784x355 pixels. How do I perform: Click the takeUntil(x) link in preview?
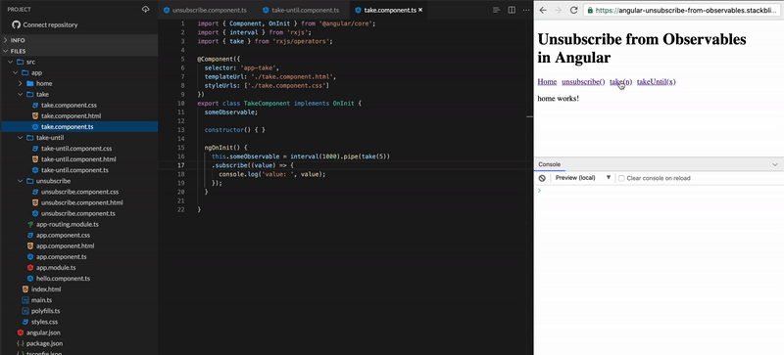(656, 82)
